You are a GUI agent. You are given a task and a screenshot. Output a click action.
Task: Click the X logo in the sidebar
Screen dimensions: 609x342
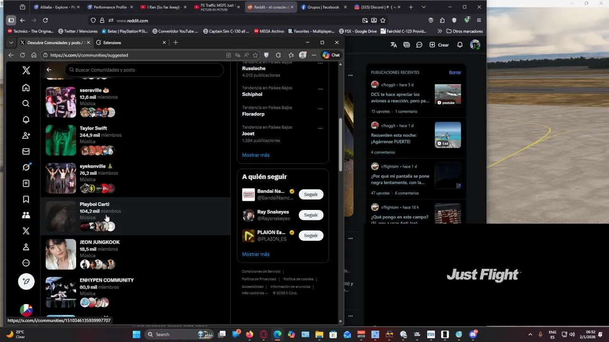pos(26,70)
